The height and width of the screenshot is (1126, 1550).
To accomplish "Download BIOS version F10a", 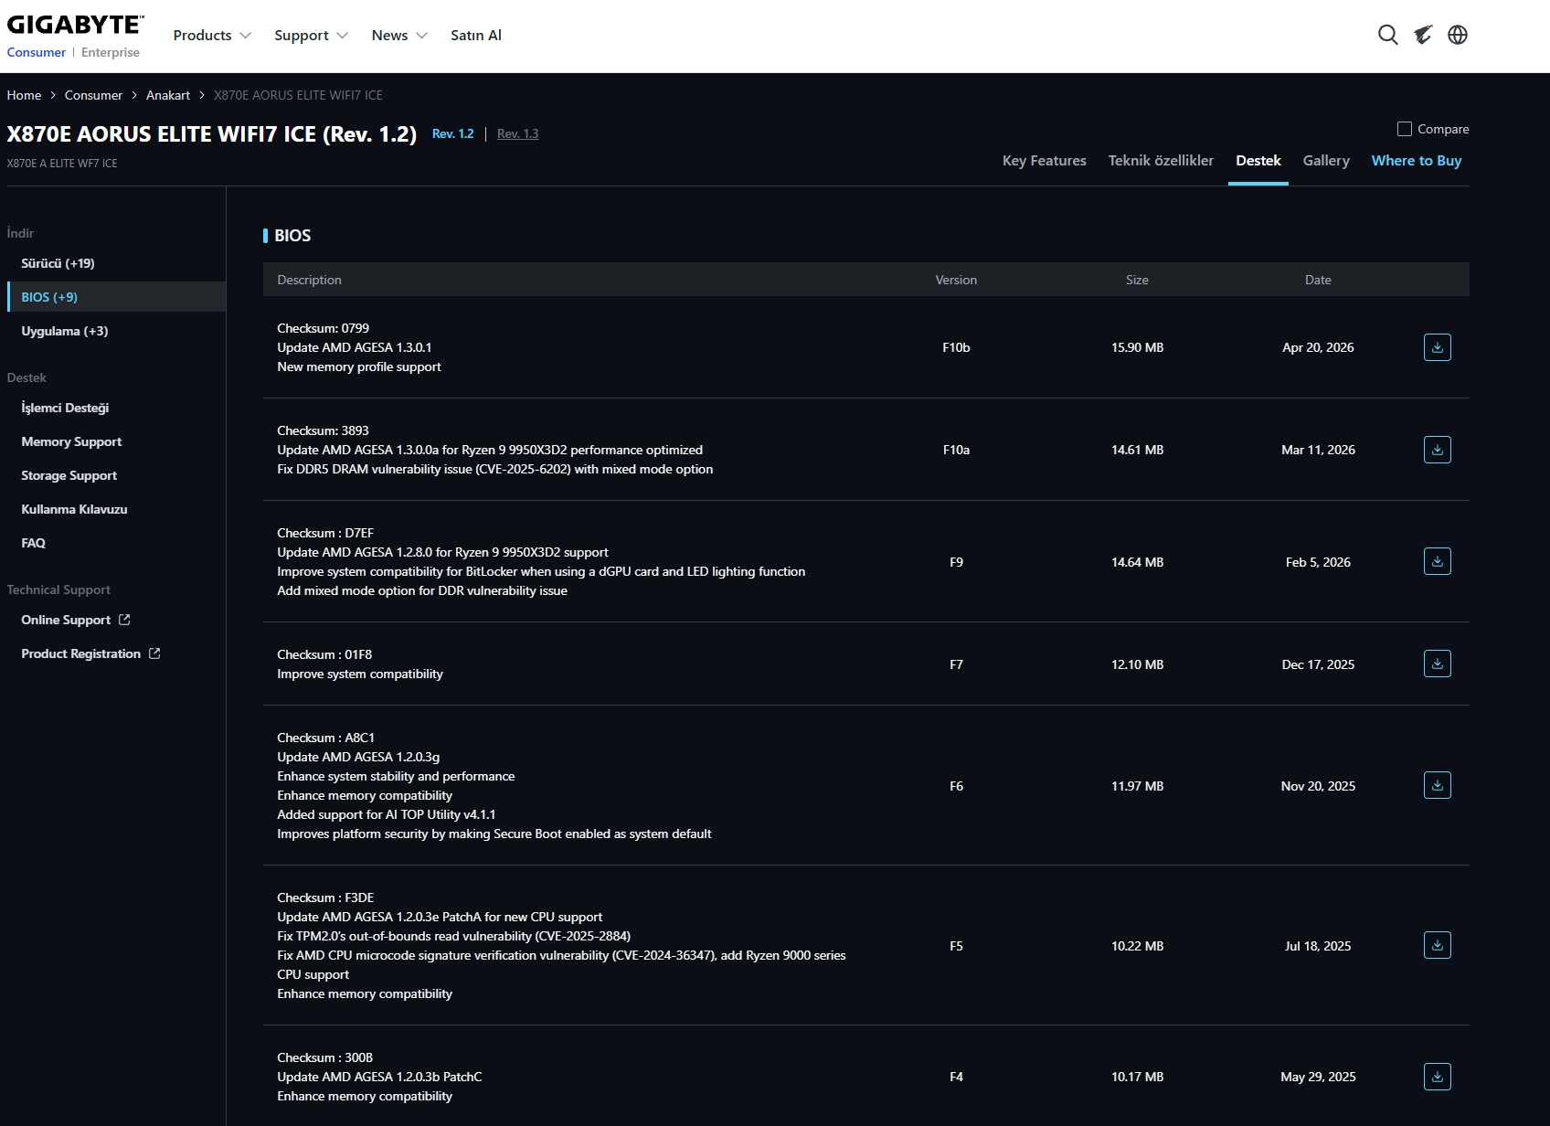I will pyautogui.click(x=1438, y=450).
